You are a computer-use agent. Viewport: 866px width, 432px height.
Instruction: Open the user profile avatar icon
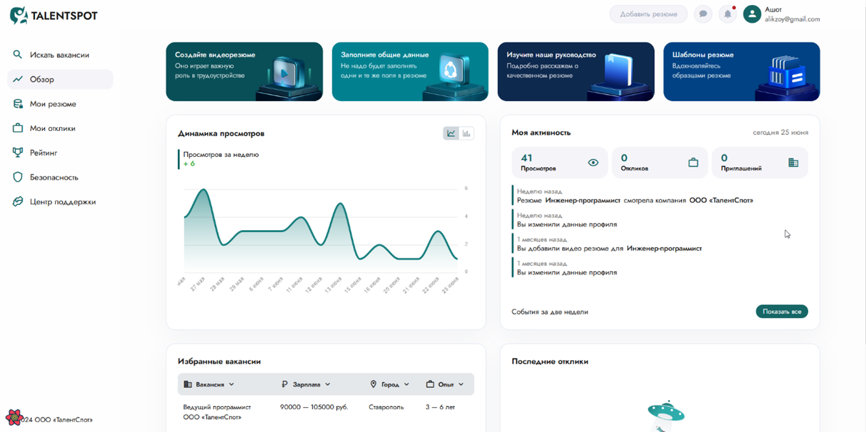click(752, 14)
